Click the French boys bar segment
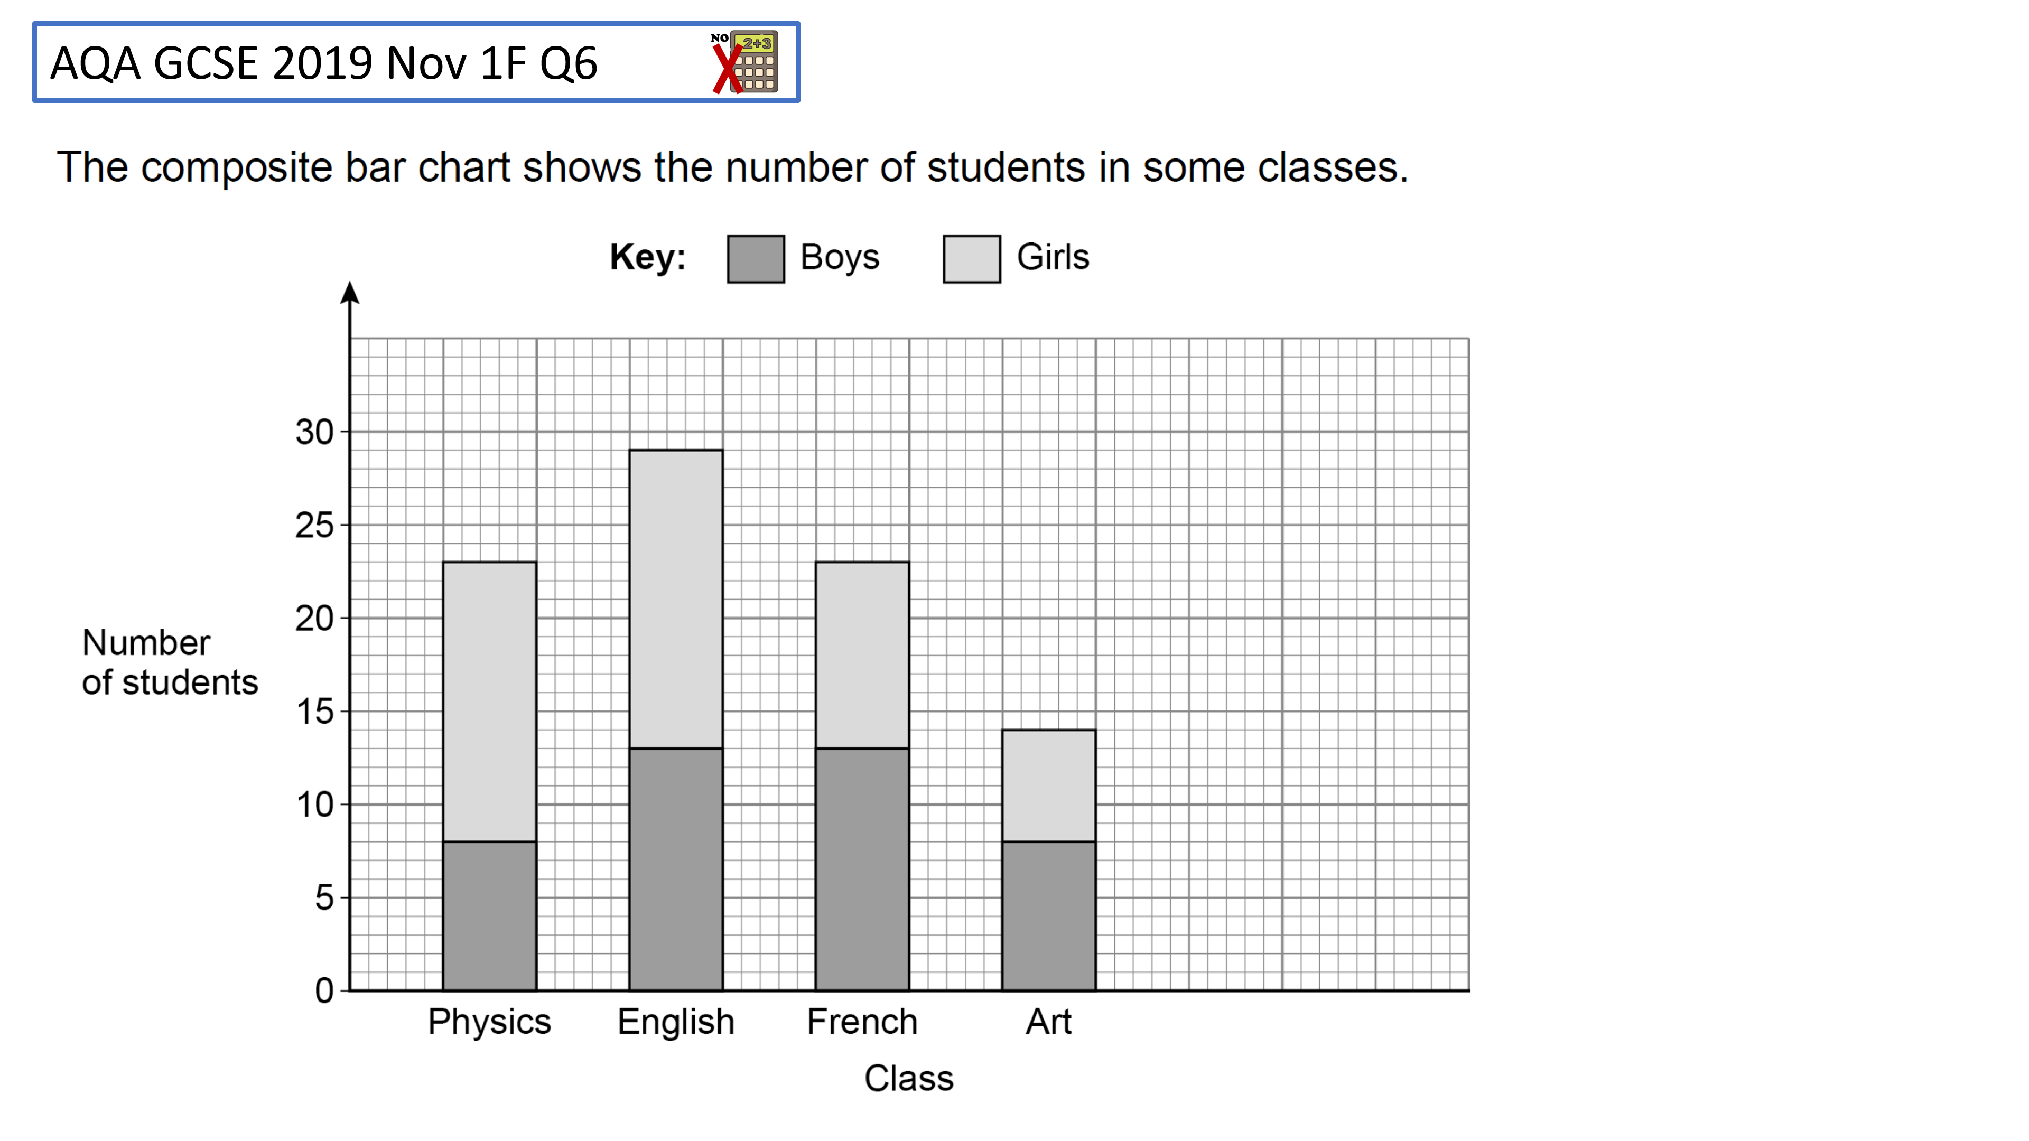This screenshot has width=2029, height=1141. (x=862, y=869)
